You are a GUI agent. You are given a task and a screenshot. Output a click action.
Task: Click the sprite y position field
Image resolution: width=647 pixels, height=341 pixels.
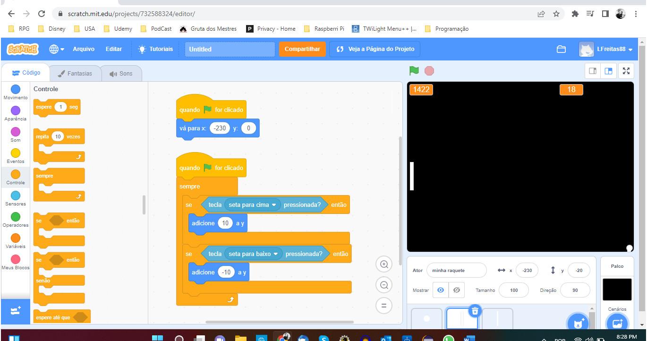point(579,271)
